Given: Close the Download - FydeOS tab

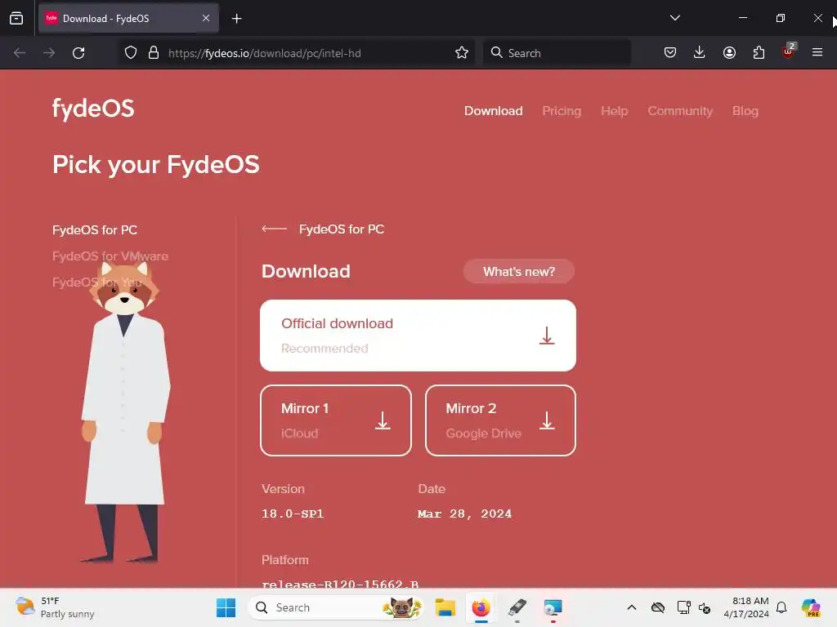Looking at the screenshot, I should [206, 18].
